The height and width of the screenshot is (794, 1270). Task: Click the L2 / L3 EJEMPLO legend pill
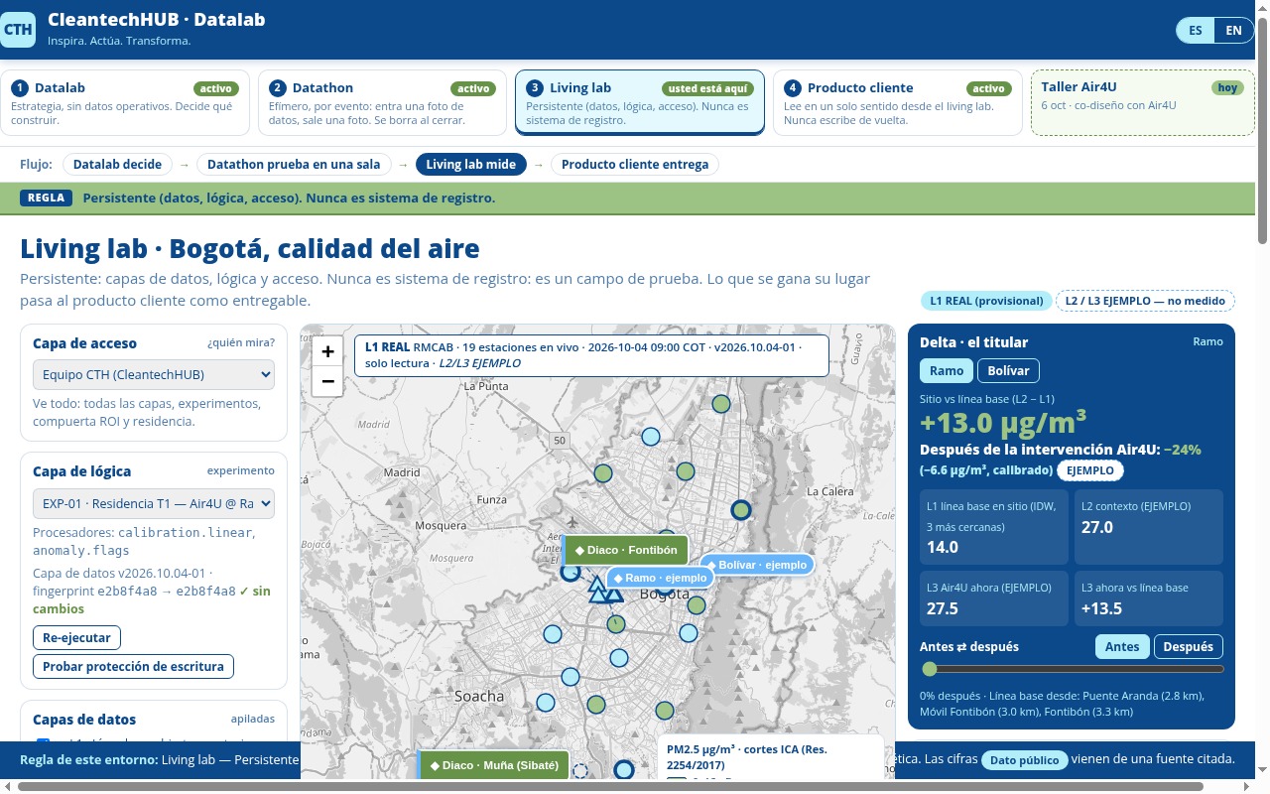(1145, 301)
